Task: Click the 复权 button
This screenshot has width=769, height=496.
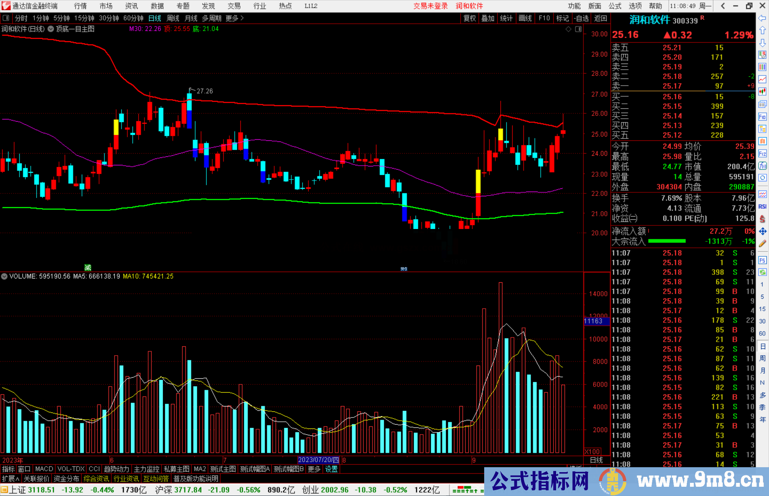Action: pos(470,18)
